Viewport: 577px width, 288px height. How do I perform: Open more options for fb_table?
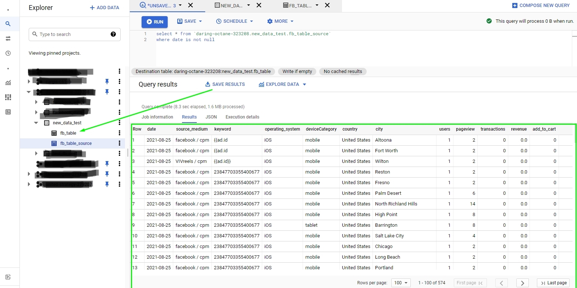coord(120,133)
